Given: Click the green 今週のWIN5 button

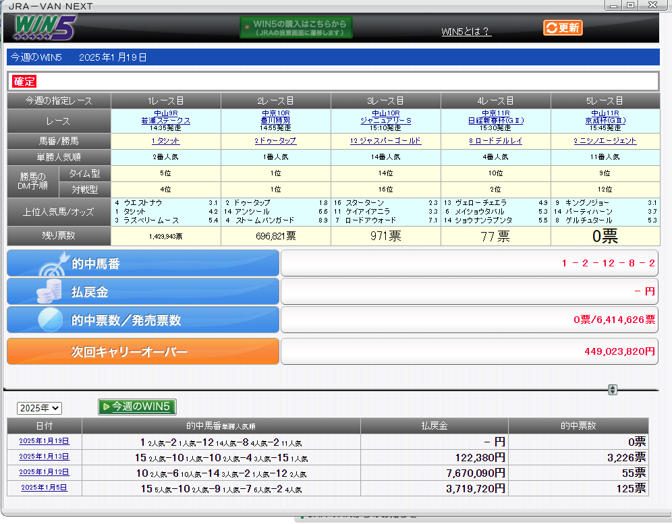Looking at the screenshot, I should click(x=137, y=407).
